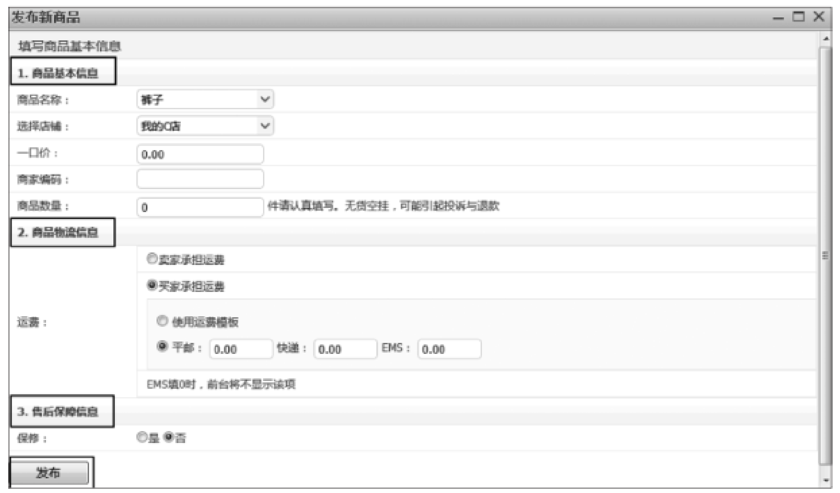Image resolution: width=840 pixels, height=493 pixels.
Task: Click the 2. 商品物流信息 section header
Action: click(x=58, y=232)
